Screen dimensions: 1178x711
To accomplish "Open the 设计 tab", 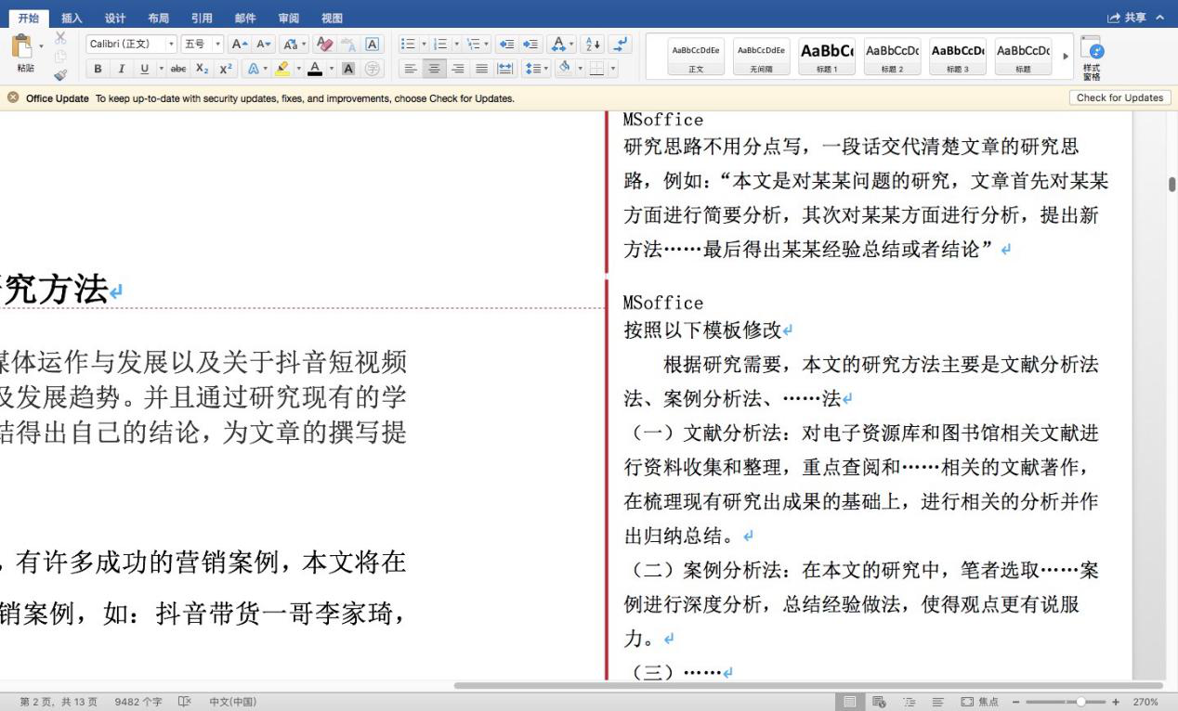I will [x=115, y=18].
